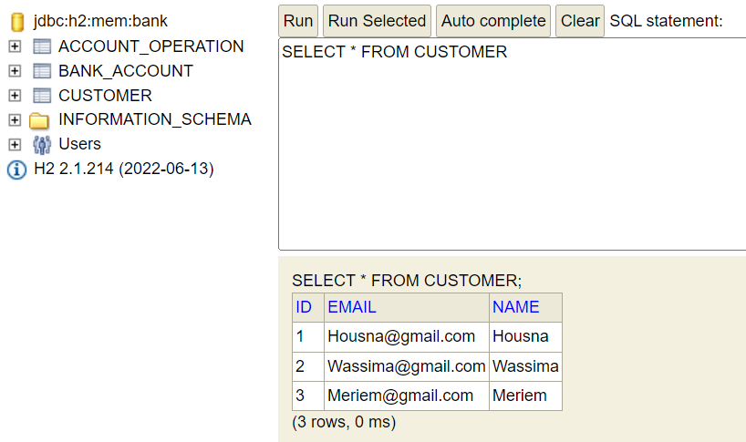Run the SQL statement
The width and height of the screenshot is (746, 442).
click(298, 21)
